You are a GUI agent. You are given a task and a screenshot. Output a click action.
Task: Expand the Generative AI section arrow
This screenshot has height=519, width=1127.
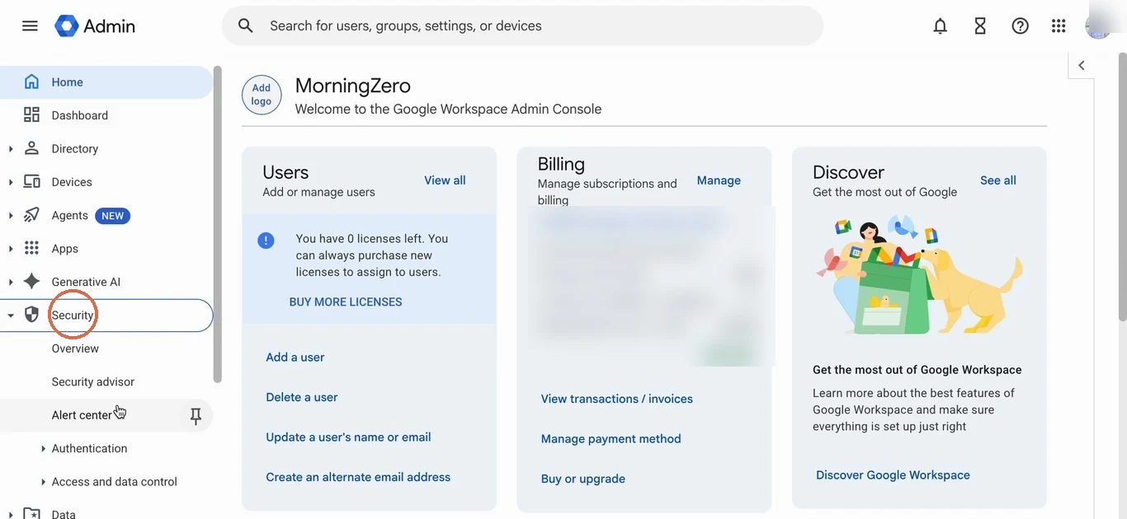tap(11, 282)
